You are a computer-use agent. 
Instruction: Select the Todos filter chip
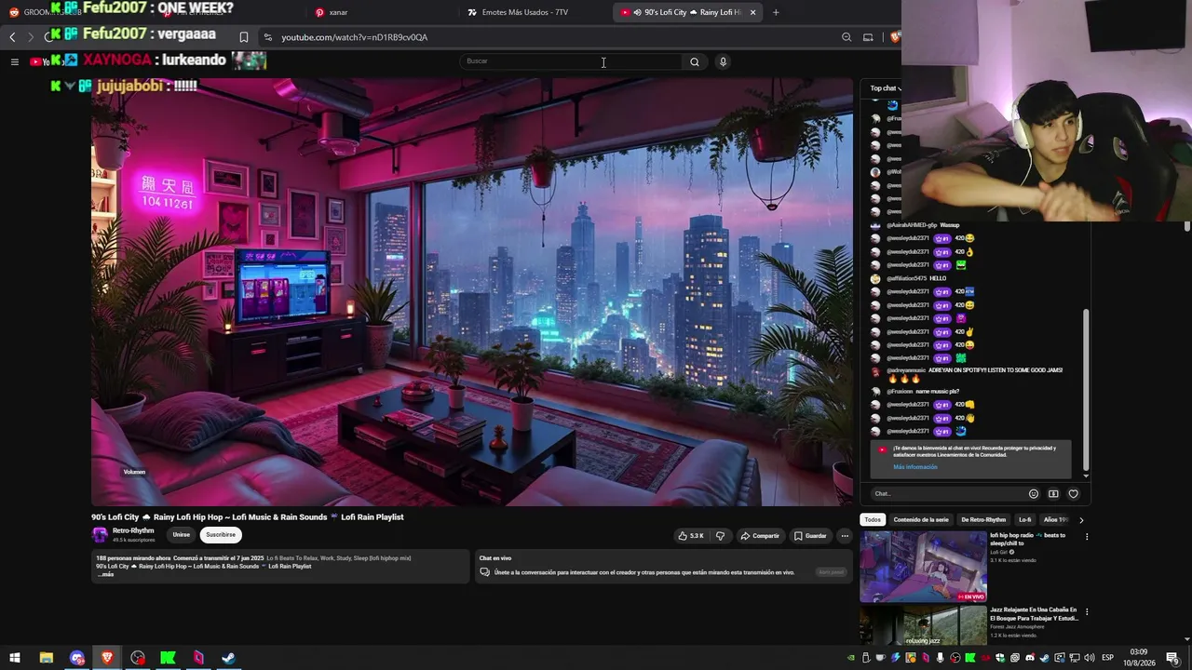[873, 519]
